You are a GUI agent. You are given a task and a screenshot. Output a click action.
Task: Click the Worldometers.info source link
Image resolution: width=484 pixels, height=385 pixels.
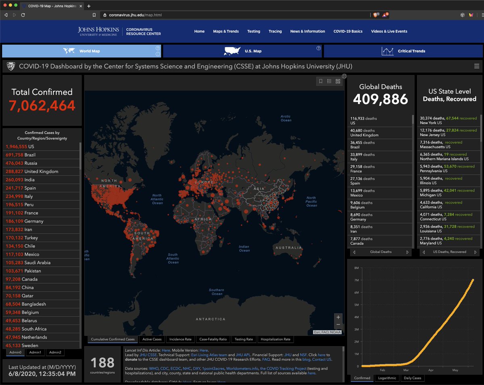242,368
